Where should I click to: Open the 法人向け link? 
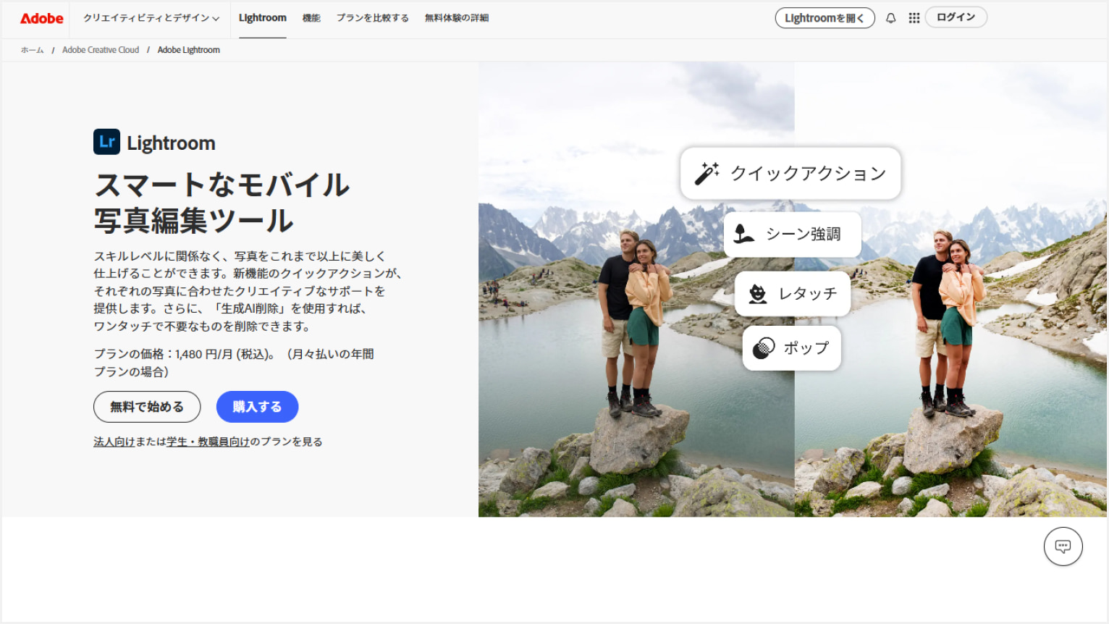coord(114,442)
